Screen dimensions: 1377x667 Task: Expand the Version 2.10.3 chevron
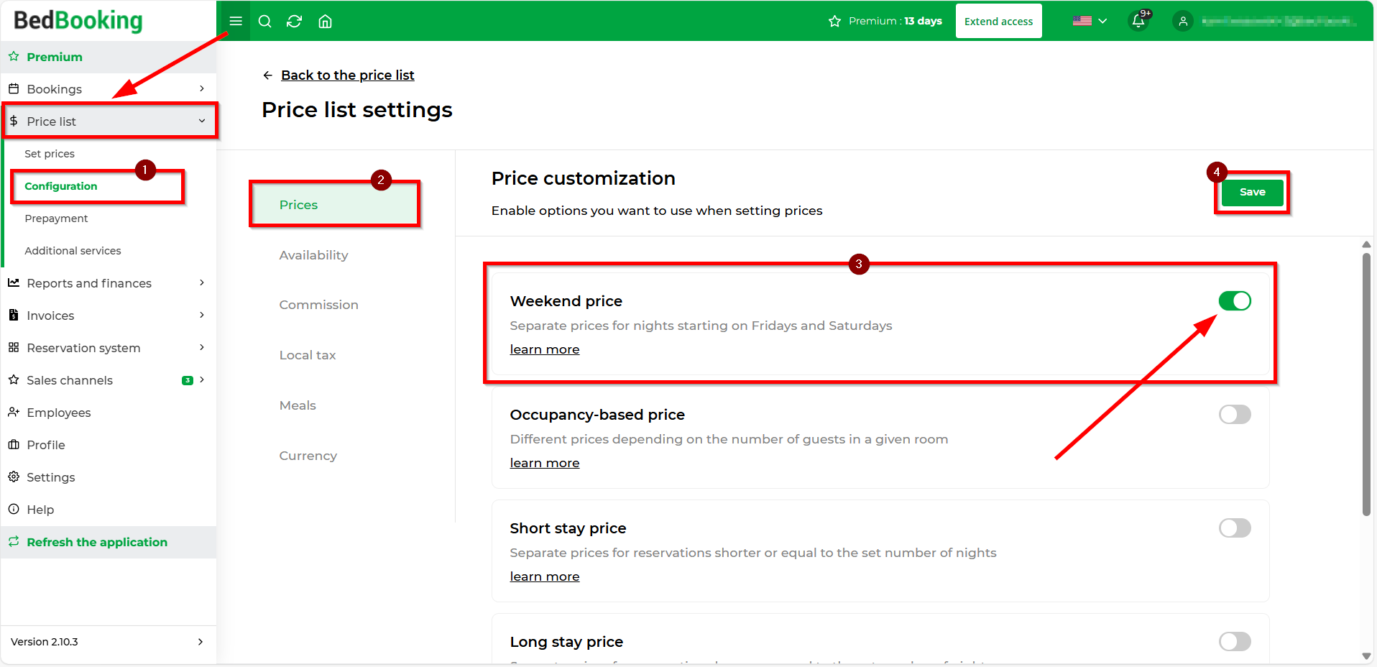pyautogui.click(x=201, y=642)
